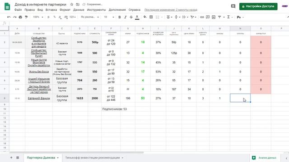Image resolution: width=289 pixels, height=162 pixels.
Task: Click the insert comment icon
Action: (208, 17)
